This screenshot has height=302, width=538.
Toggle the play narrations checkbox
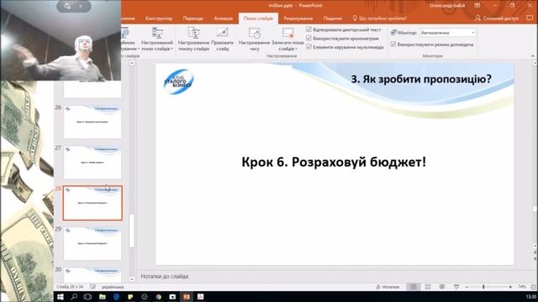pos(309,30)
